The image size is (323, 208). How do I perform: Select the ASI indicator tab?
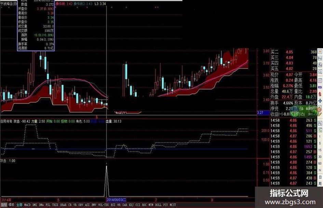[88, 205]
